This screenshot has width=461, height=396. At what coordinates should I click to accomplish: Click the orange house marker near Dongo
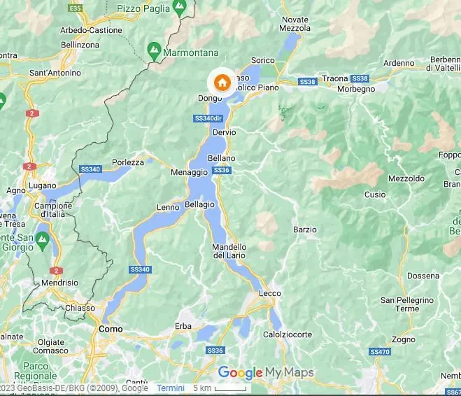[x=222, y=83]
